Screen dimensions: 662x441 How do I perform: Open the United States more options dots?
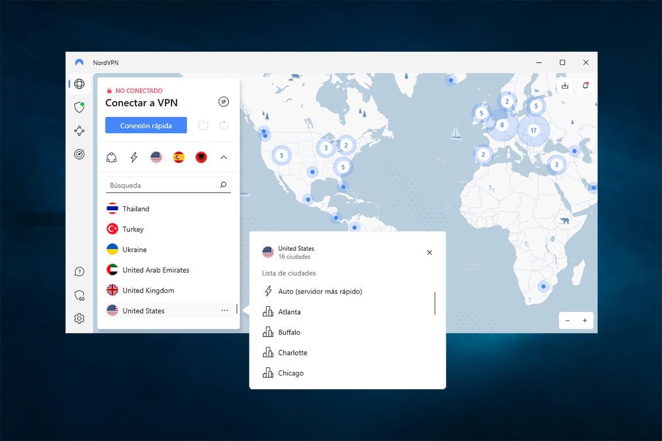pyautogui.click(x=225, y=310)
